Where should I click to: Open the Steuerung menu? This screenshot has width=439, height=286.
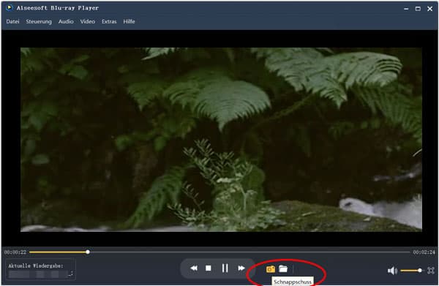click(39, 21)
